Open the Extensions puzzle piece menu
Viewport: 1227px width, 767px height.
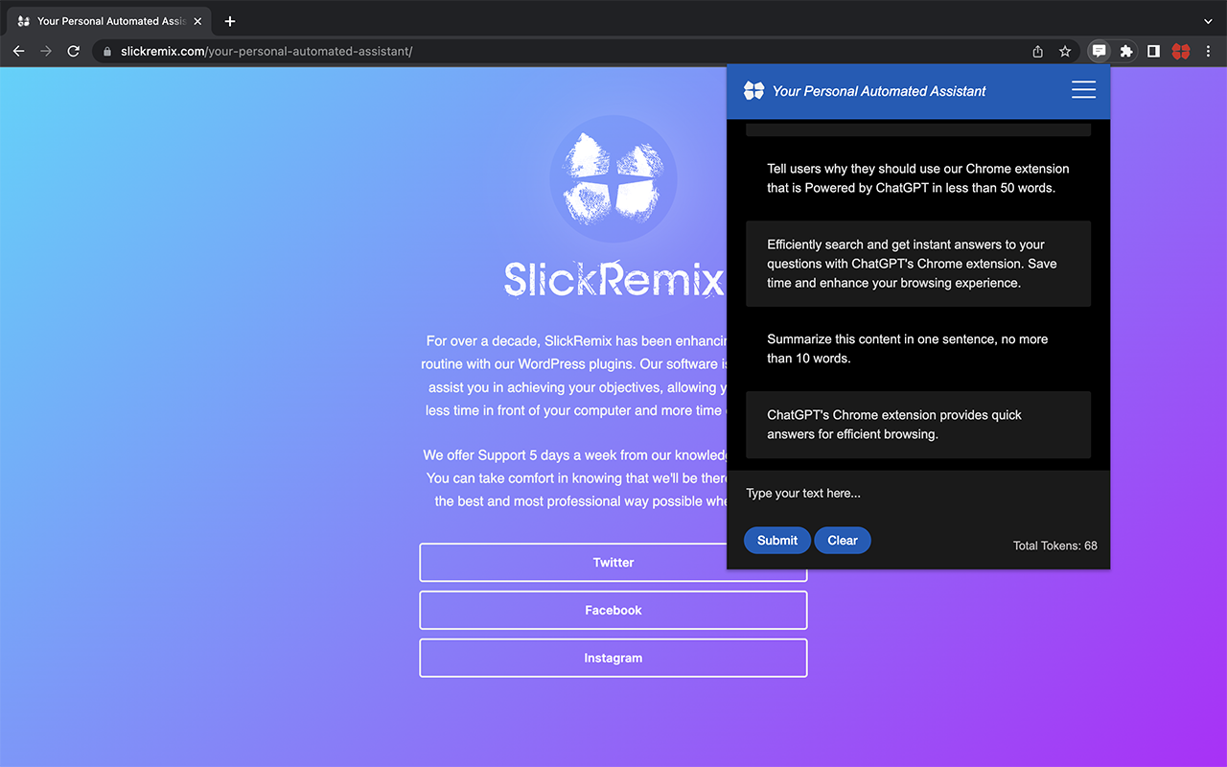[1126, 52]
